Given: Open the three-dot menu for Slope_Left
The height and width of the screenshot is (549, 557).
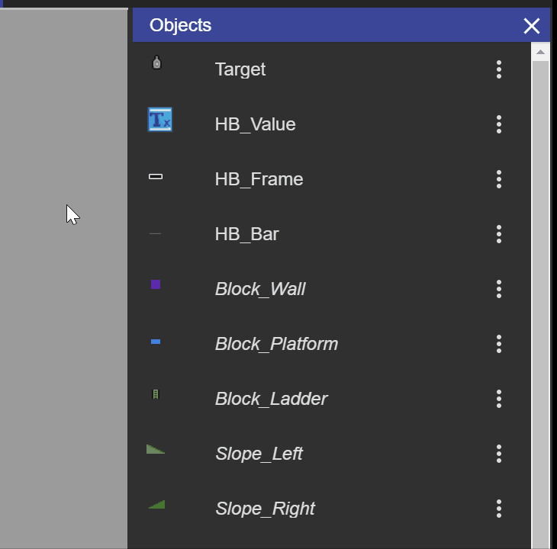Looking at the screenshot, I should [499, 454].
